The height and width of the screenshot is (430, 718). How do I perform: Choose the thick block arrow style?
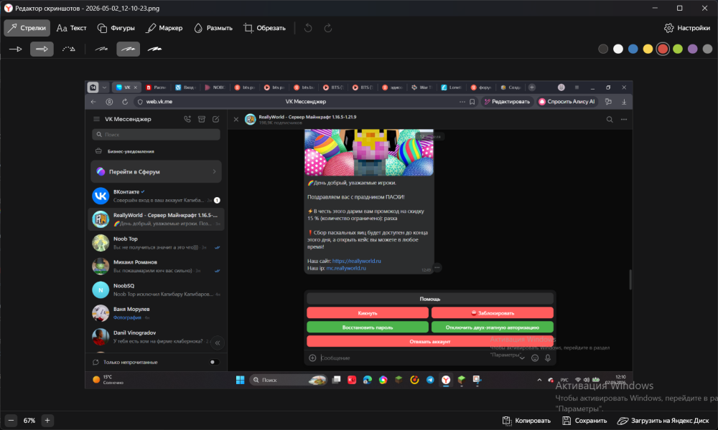pyautogui.click(x=42, y=49)
